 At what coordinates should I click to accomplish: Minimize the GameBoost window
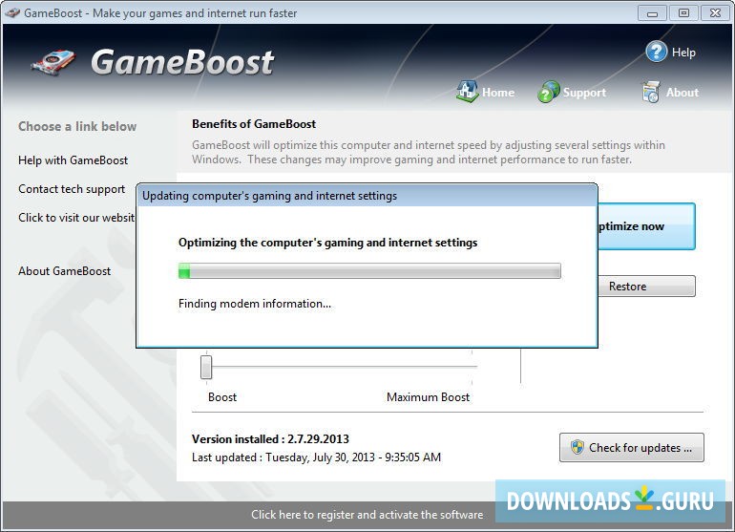coord(652,13)
